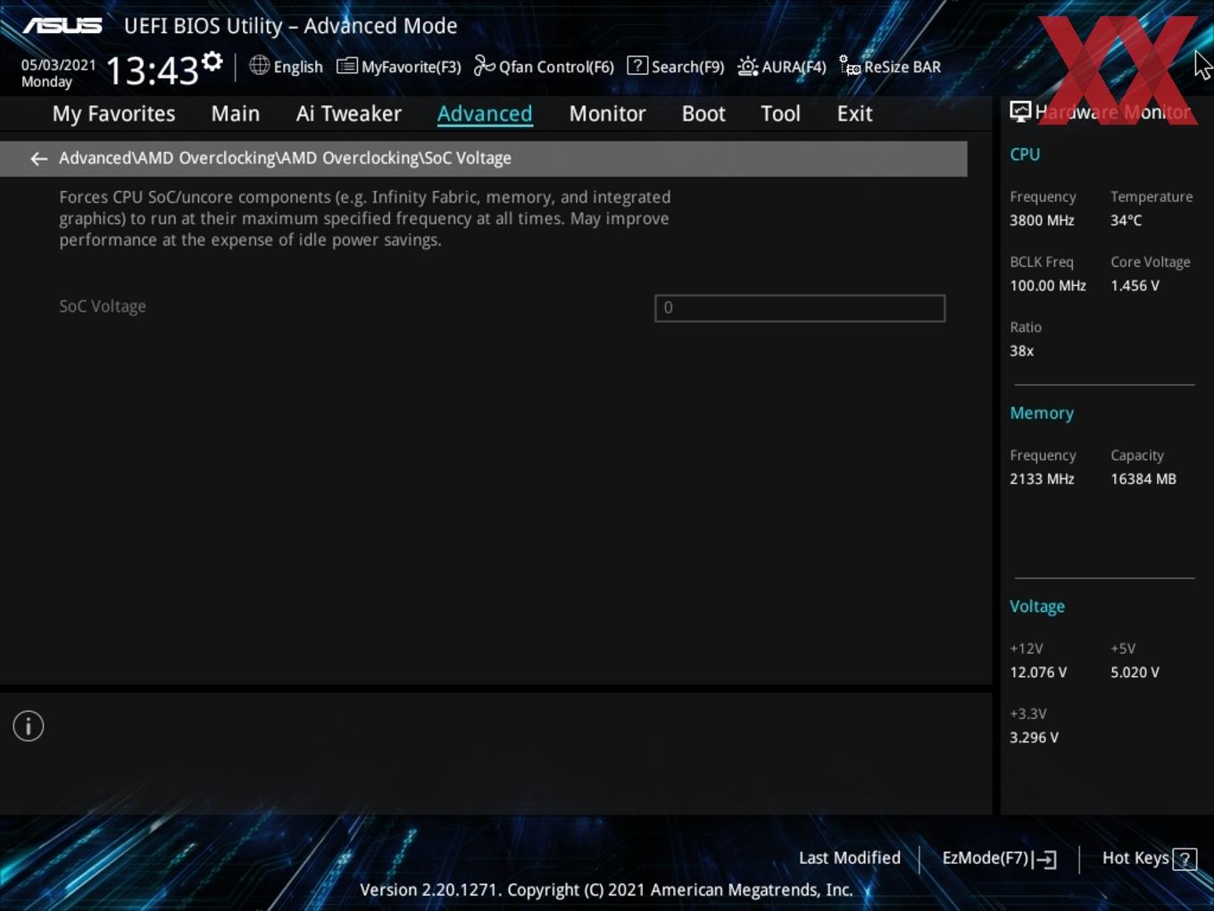The width and height of the screenshot is (1214, 911).
Task: Open the Hot Keys help
Action: click(x=1149, y=858)
